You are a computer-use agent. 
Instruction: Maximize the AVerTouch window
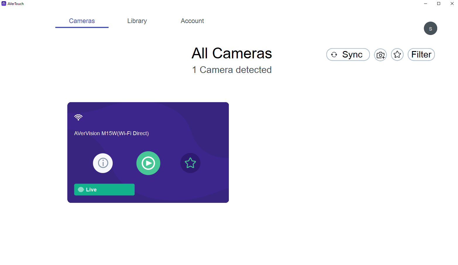click(x=439, y=4)
